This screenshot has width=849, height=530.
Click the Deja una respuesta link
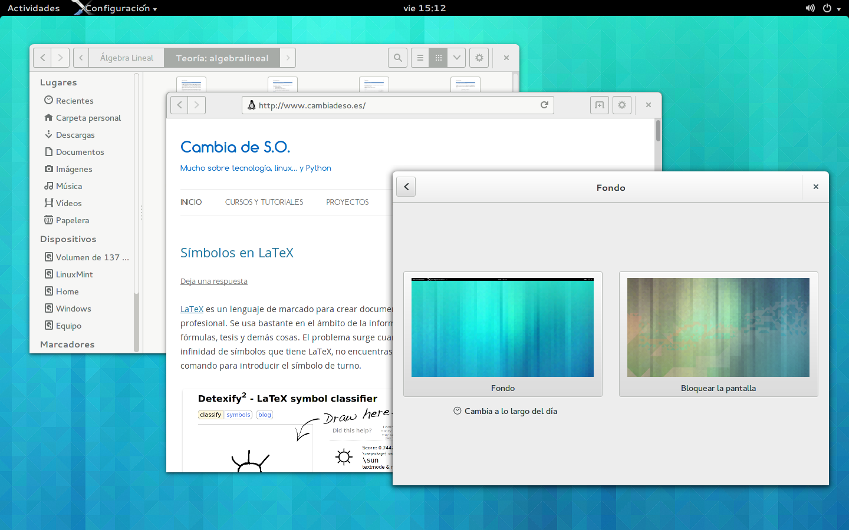pyautogui.click(x=214, y=281)
